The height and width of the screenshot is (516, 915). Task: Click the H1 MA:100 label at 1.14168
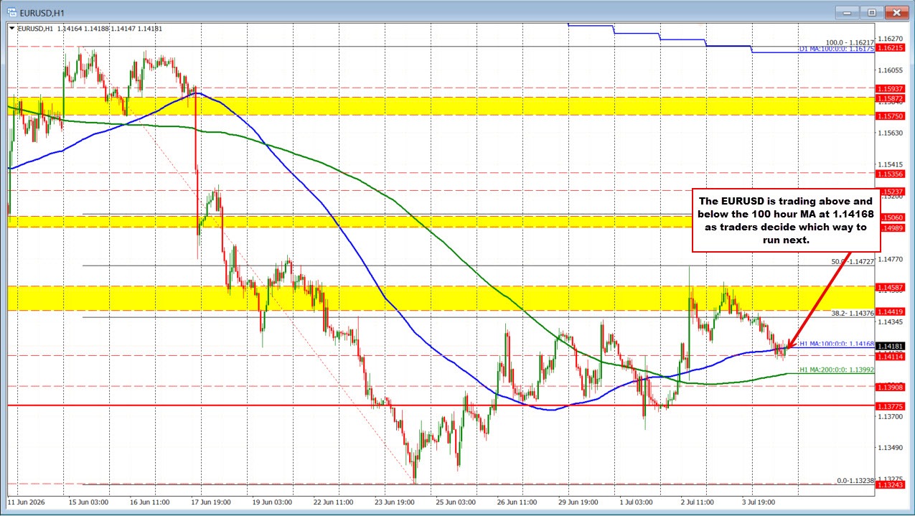(837, 344)
